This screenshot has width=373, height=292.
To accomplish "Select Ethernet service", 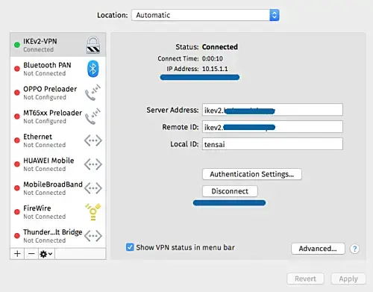I will 58,140.
